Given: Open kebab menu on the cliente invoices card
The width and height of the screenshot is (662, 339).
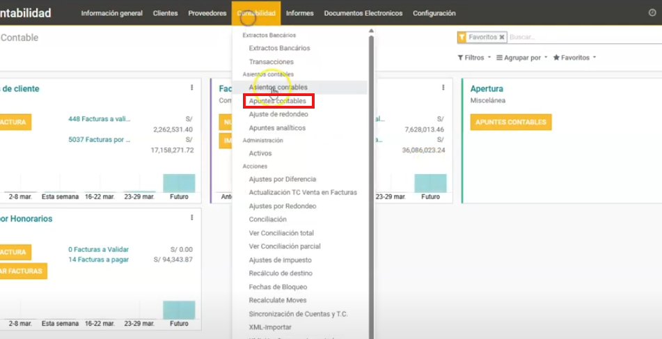Looking at the screenshot, I should (192, 88).
